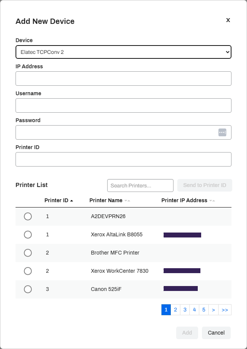
Task: Click the Brother MFC Printer name
Action: [x=115, y=253]
